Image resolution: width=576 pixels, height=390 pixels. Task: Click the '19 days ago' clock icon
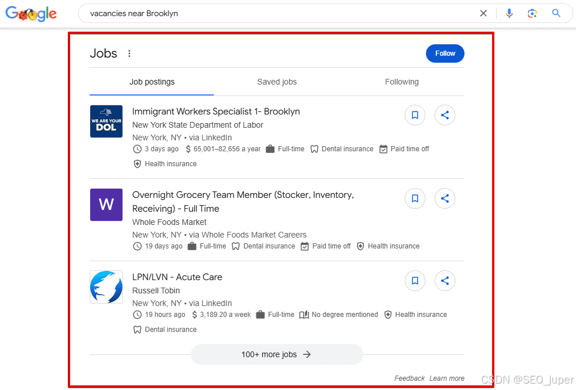137,246
